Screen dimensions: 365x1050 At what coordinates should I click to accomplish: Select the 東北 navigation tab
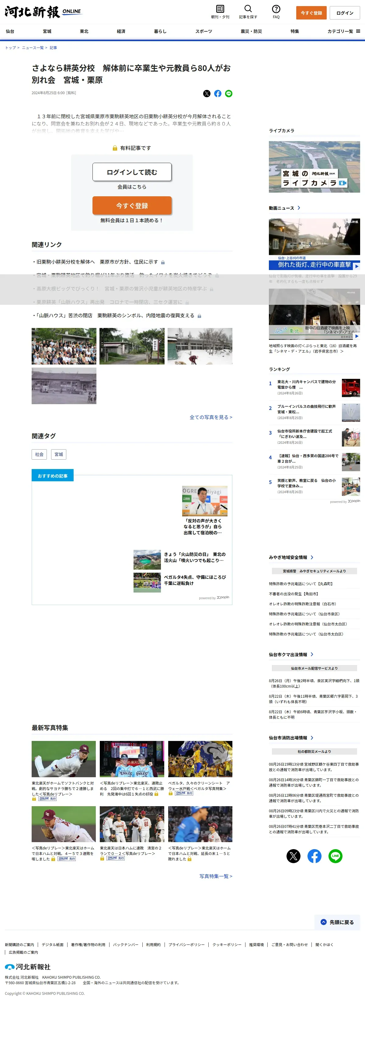(x=84, y=31)
